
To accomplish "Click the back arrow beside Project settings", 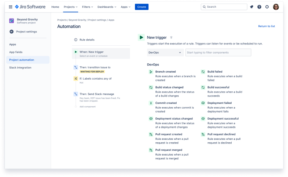I will pos(11,32).
